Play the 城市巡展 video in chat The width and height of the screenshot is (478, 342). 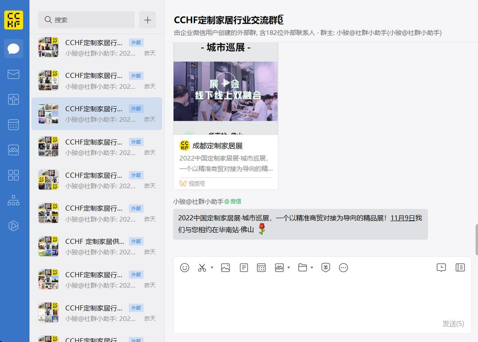[x=226, y=83]
